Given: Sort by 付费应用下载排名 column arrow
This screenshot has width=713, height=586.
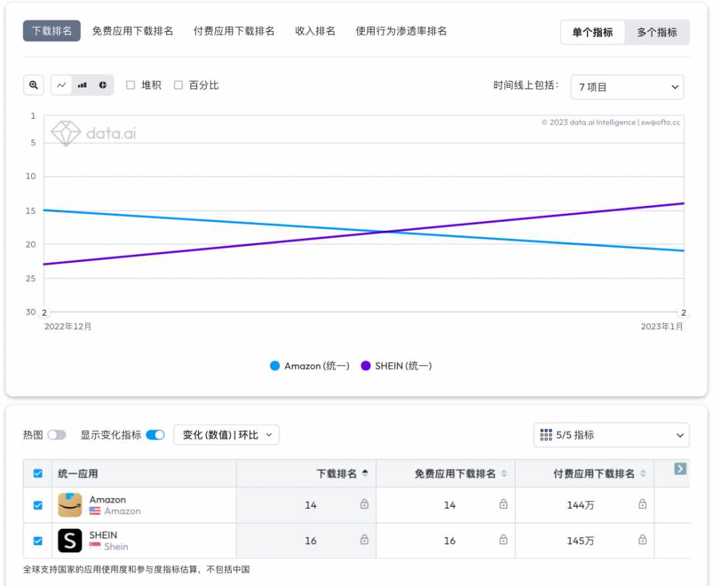Looking at the screenshot, I should tap(643, 474).
